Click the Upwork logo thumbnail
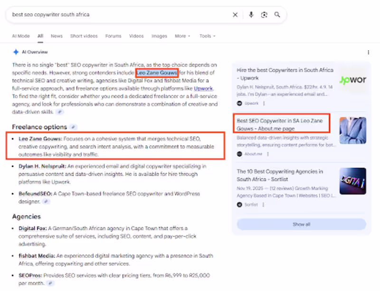This screenshot has height=291, width=380. coord(352,80)
